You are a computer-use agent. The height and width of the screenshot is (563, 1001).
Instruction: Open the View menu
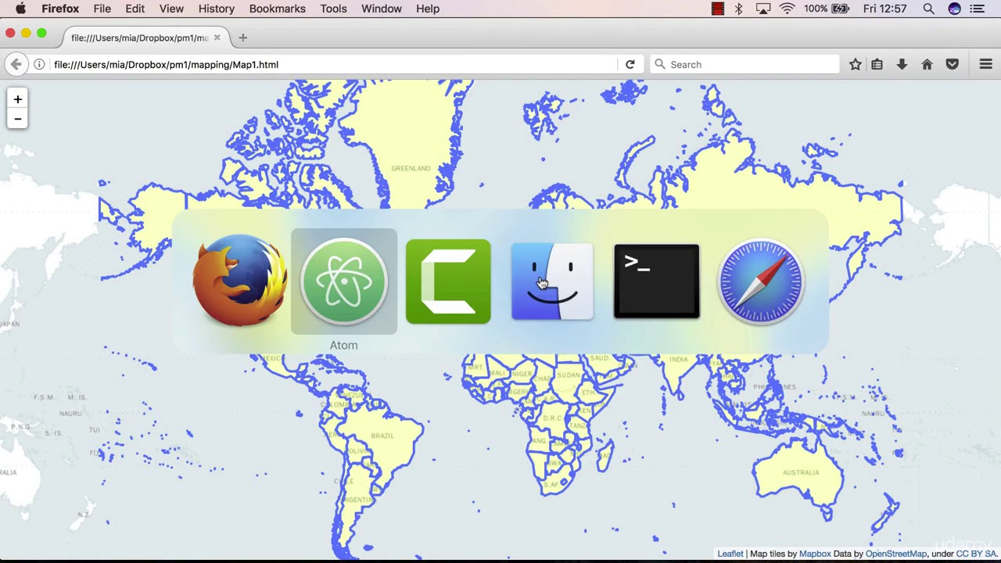[x=171, y=9]
